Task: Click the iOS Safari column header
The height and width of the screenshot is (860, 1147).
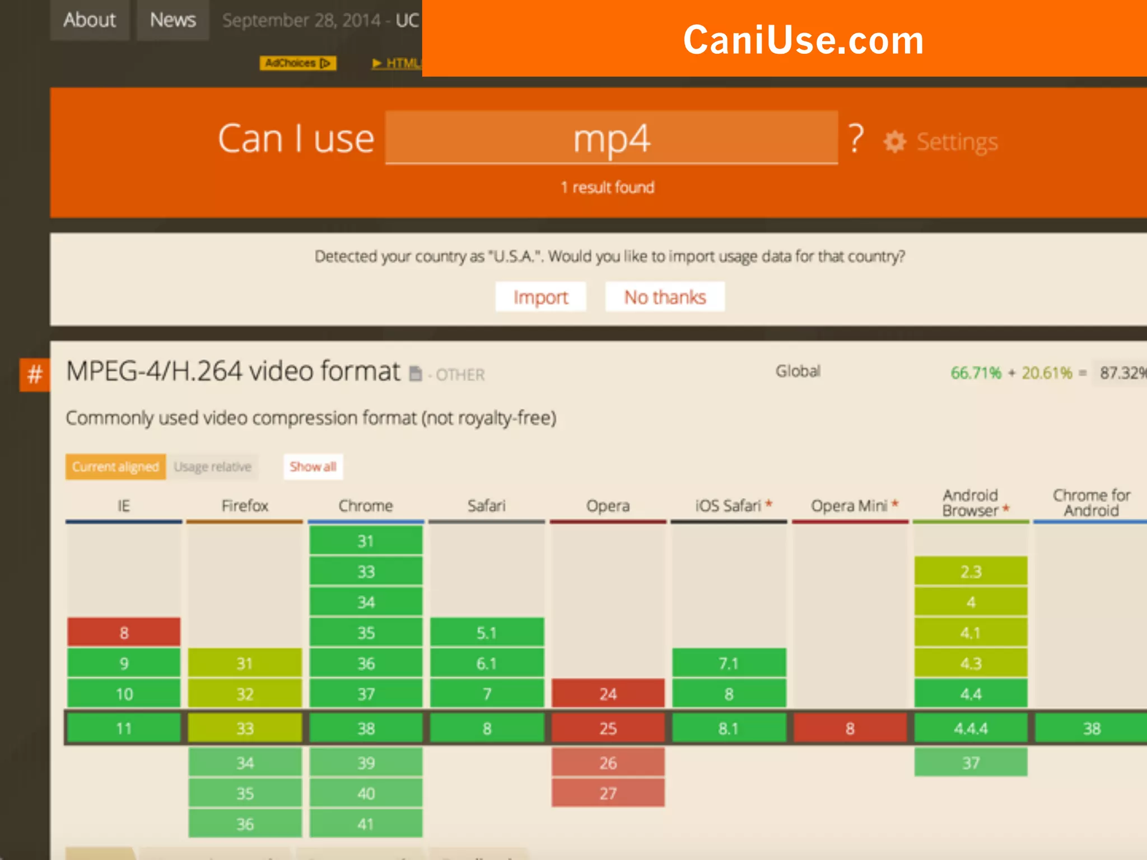Action: (729, 506)
